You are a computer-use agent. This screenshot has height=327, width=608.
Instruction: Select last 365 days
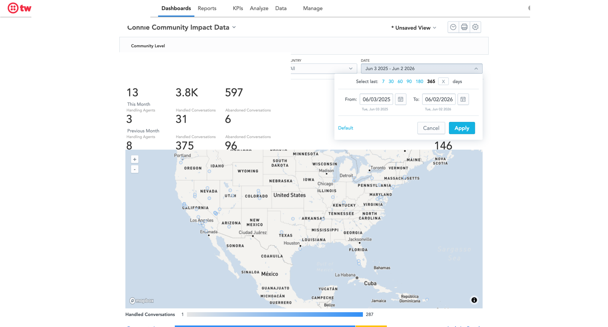pyautogui.click(x=431, y=81)
